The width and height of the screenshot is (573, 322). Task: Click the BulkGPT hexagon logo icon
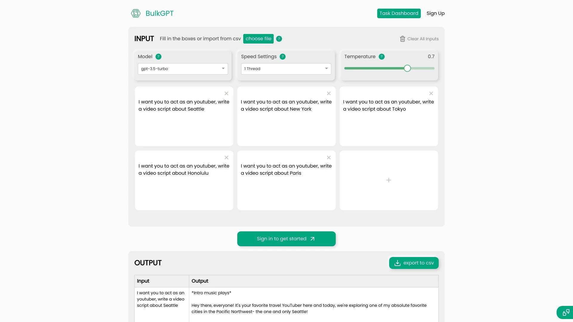pyautogui.click(x=136, y=13)
